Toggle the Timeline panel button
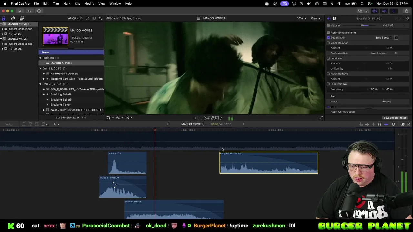This screenshot has height=232, width=413. (x=384, y=11)
